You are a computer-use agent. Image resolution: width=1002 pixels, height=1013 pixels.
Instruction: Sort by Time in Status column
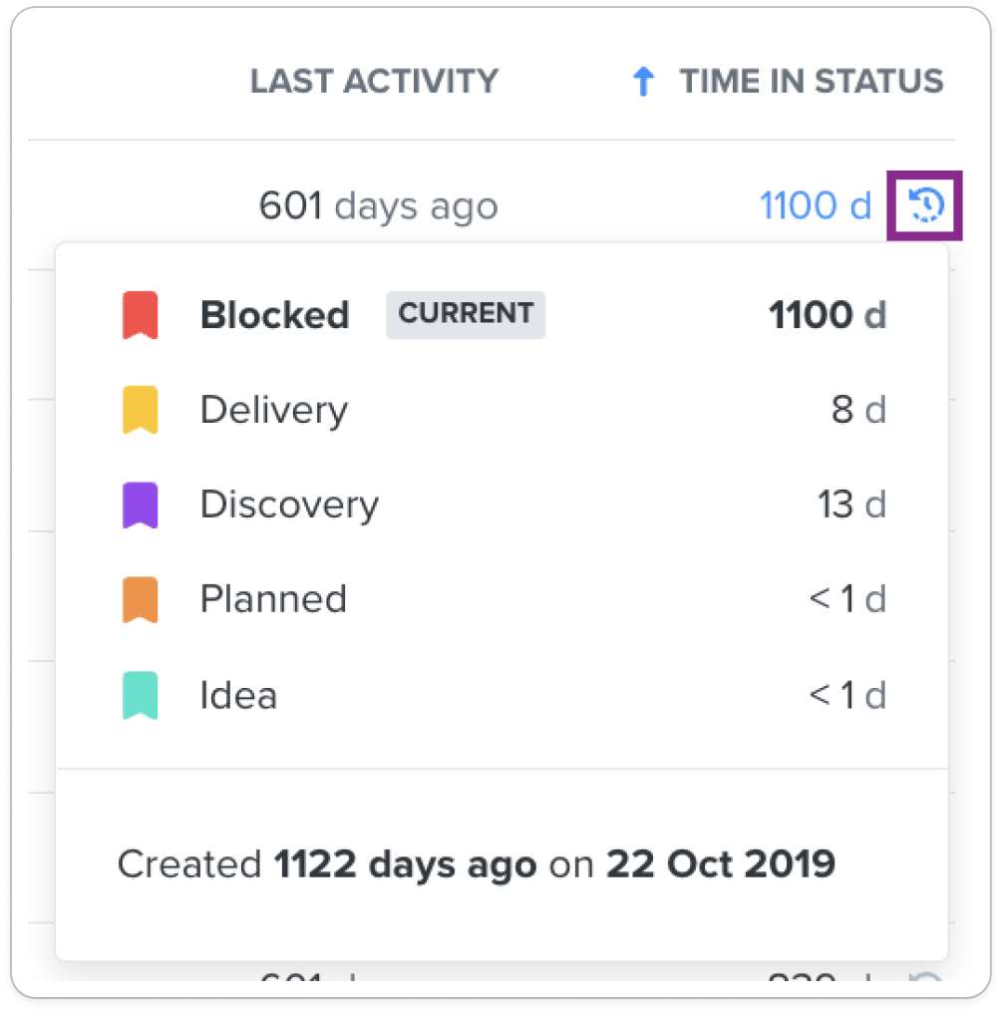pos(811,82)
